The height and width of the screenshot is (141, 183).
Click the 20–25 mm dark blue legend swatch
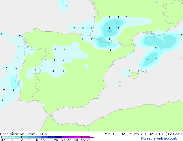click(52, 137)
